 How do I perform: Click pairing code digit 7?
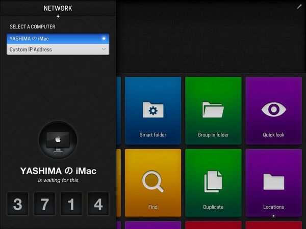[44, 204]
